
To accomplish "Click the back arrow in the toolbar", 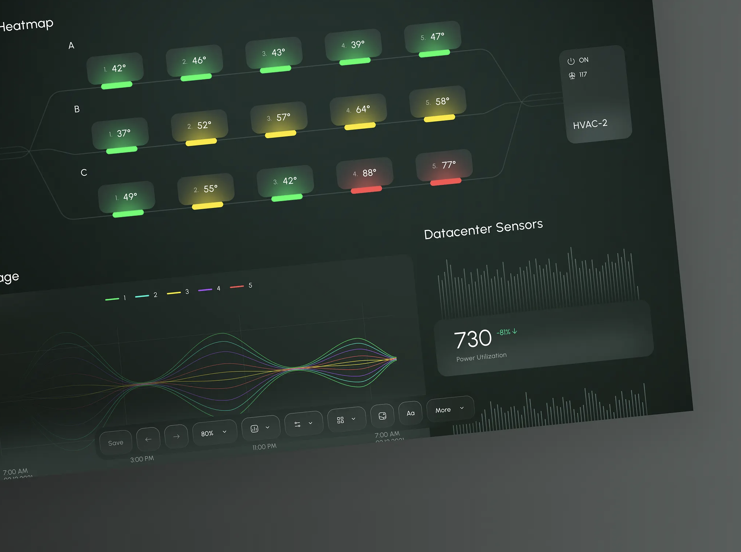I will tap(148, 439).
